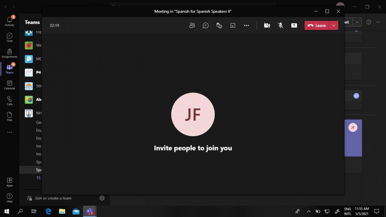Launch Microsoft Edge from the taskbar
386x217 pixels.
tap(48, 211)
